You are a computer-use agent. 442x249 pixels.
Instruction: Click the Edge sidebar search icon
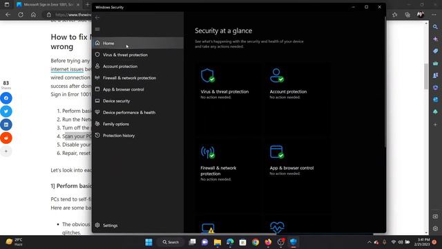(x=436, y=27)
